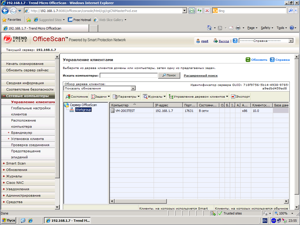The height and width of the screenshot is (225, 300).
Task: Open Управление деревом клиентов dropdown
Action: pyautogui.click(x=199, y=97)
